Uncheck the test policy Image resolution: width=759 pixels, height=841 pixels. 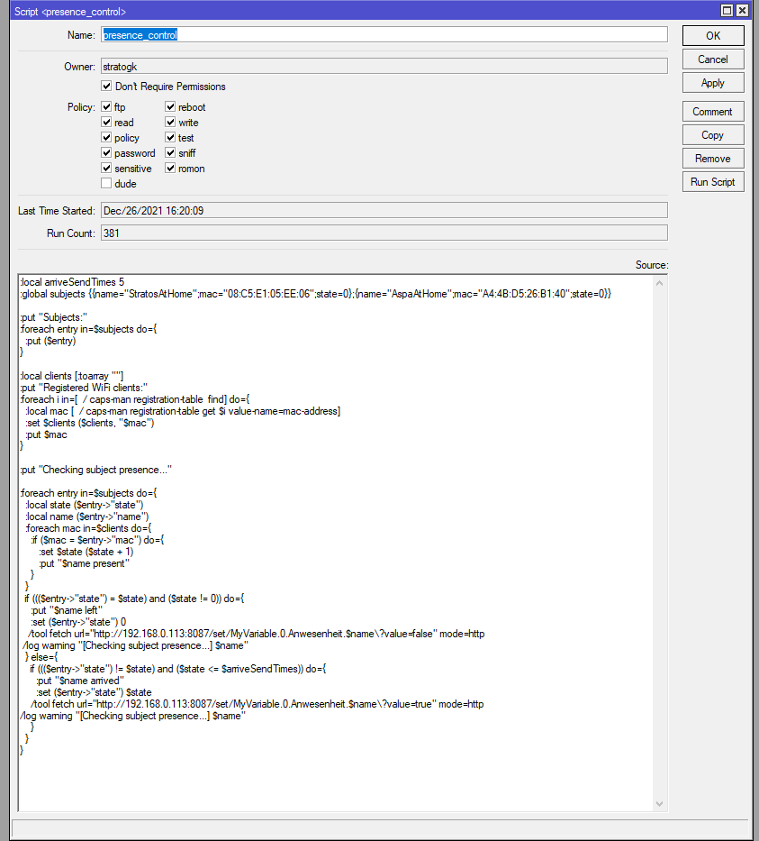170,137
